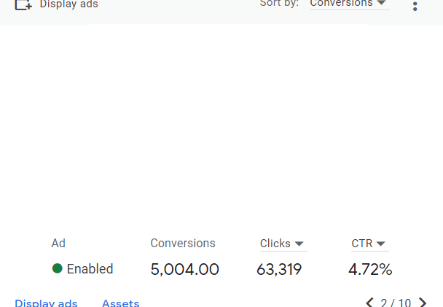443x307 pixels.
Task: Click the small arrow next to CTR
Action: tap(381, 244)
